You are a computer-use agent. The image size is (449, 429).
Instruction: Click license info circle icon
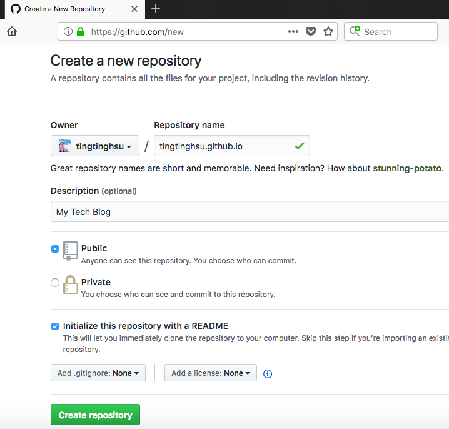coord(268,374)
